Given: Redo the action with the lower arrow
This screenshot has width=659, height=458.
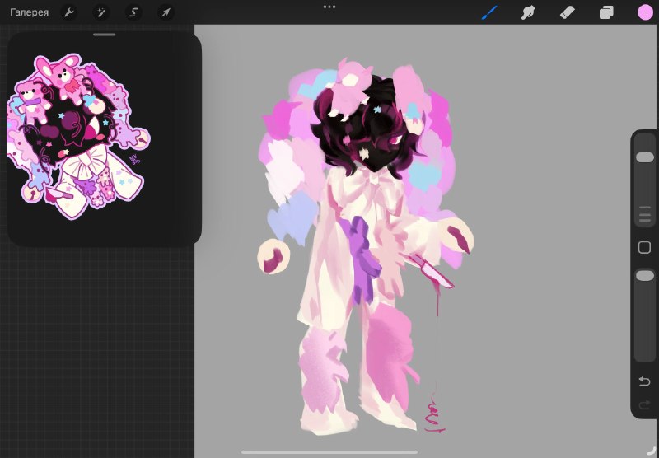Looking at the screenshot, I should click(x=644, y=405).
